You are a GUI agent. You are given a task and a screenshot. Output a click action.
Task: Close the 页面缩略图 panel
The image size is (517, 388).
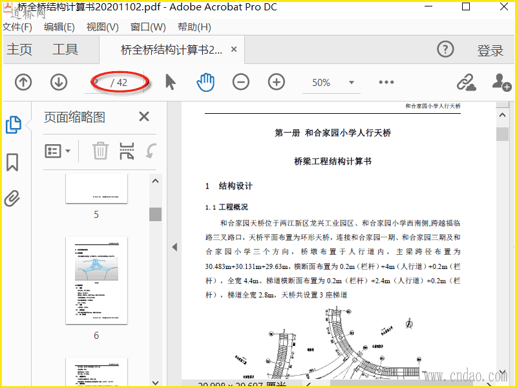[144, 116]
